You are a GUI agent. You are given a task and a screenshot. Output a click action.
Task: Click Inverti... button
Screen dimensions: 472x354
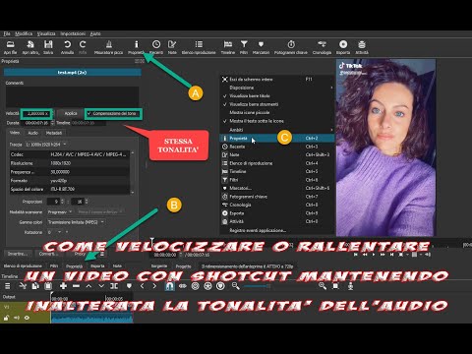(18, 254)
